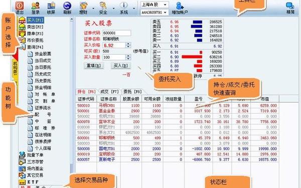This screenshot has width=301, height=188.
Task: Open 配号 query in the tree
Action: coord(43,114)
